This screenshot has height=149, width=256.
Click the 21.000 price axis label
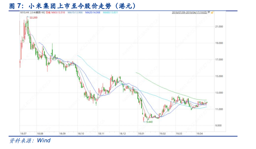tap(219, 26)
